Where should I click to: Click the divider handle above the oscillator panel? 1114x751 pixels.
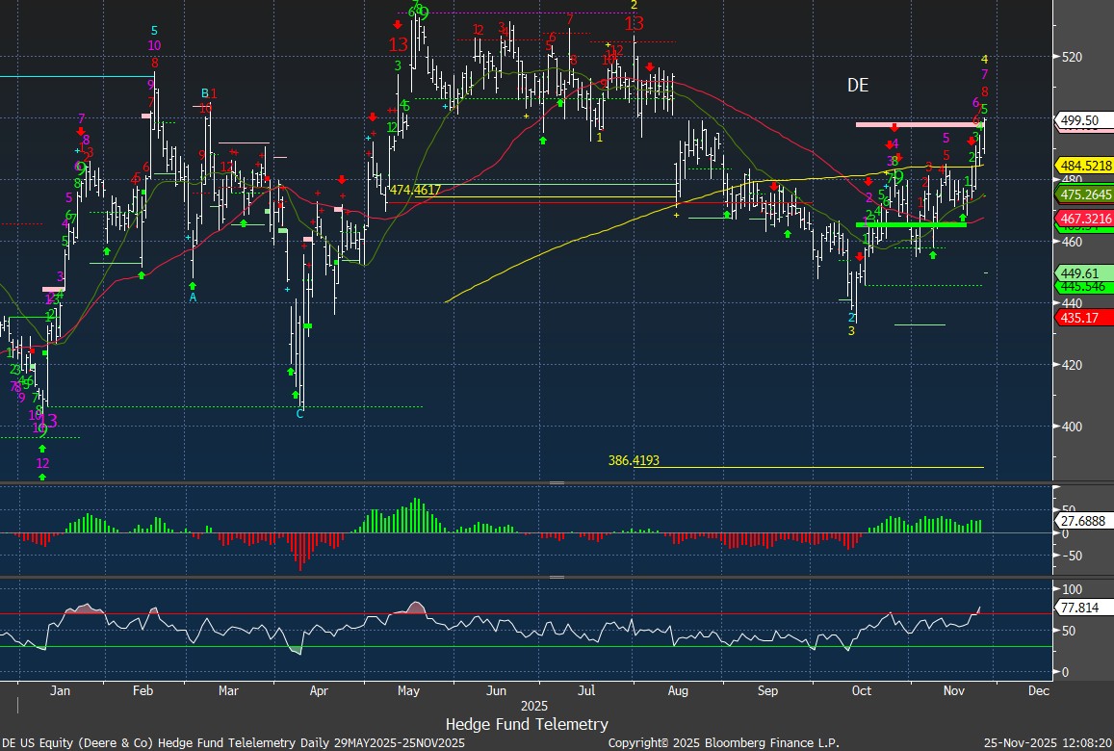pyautogui.click(x=557, y=577)
